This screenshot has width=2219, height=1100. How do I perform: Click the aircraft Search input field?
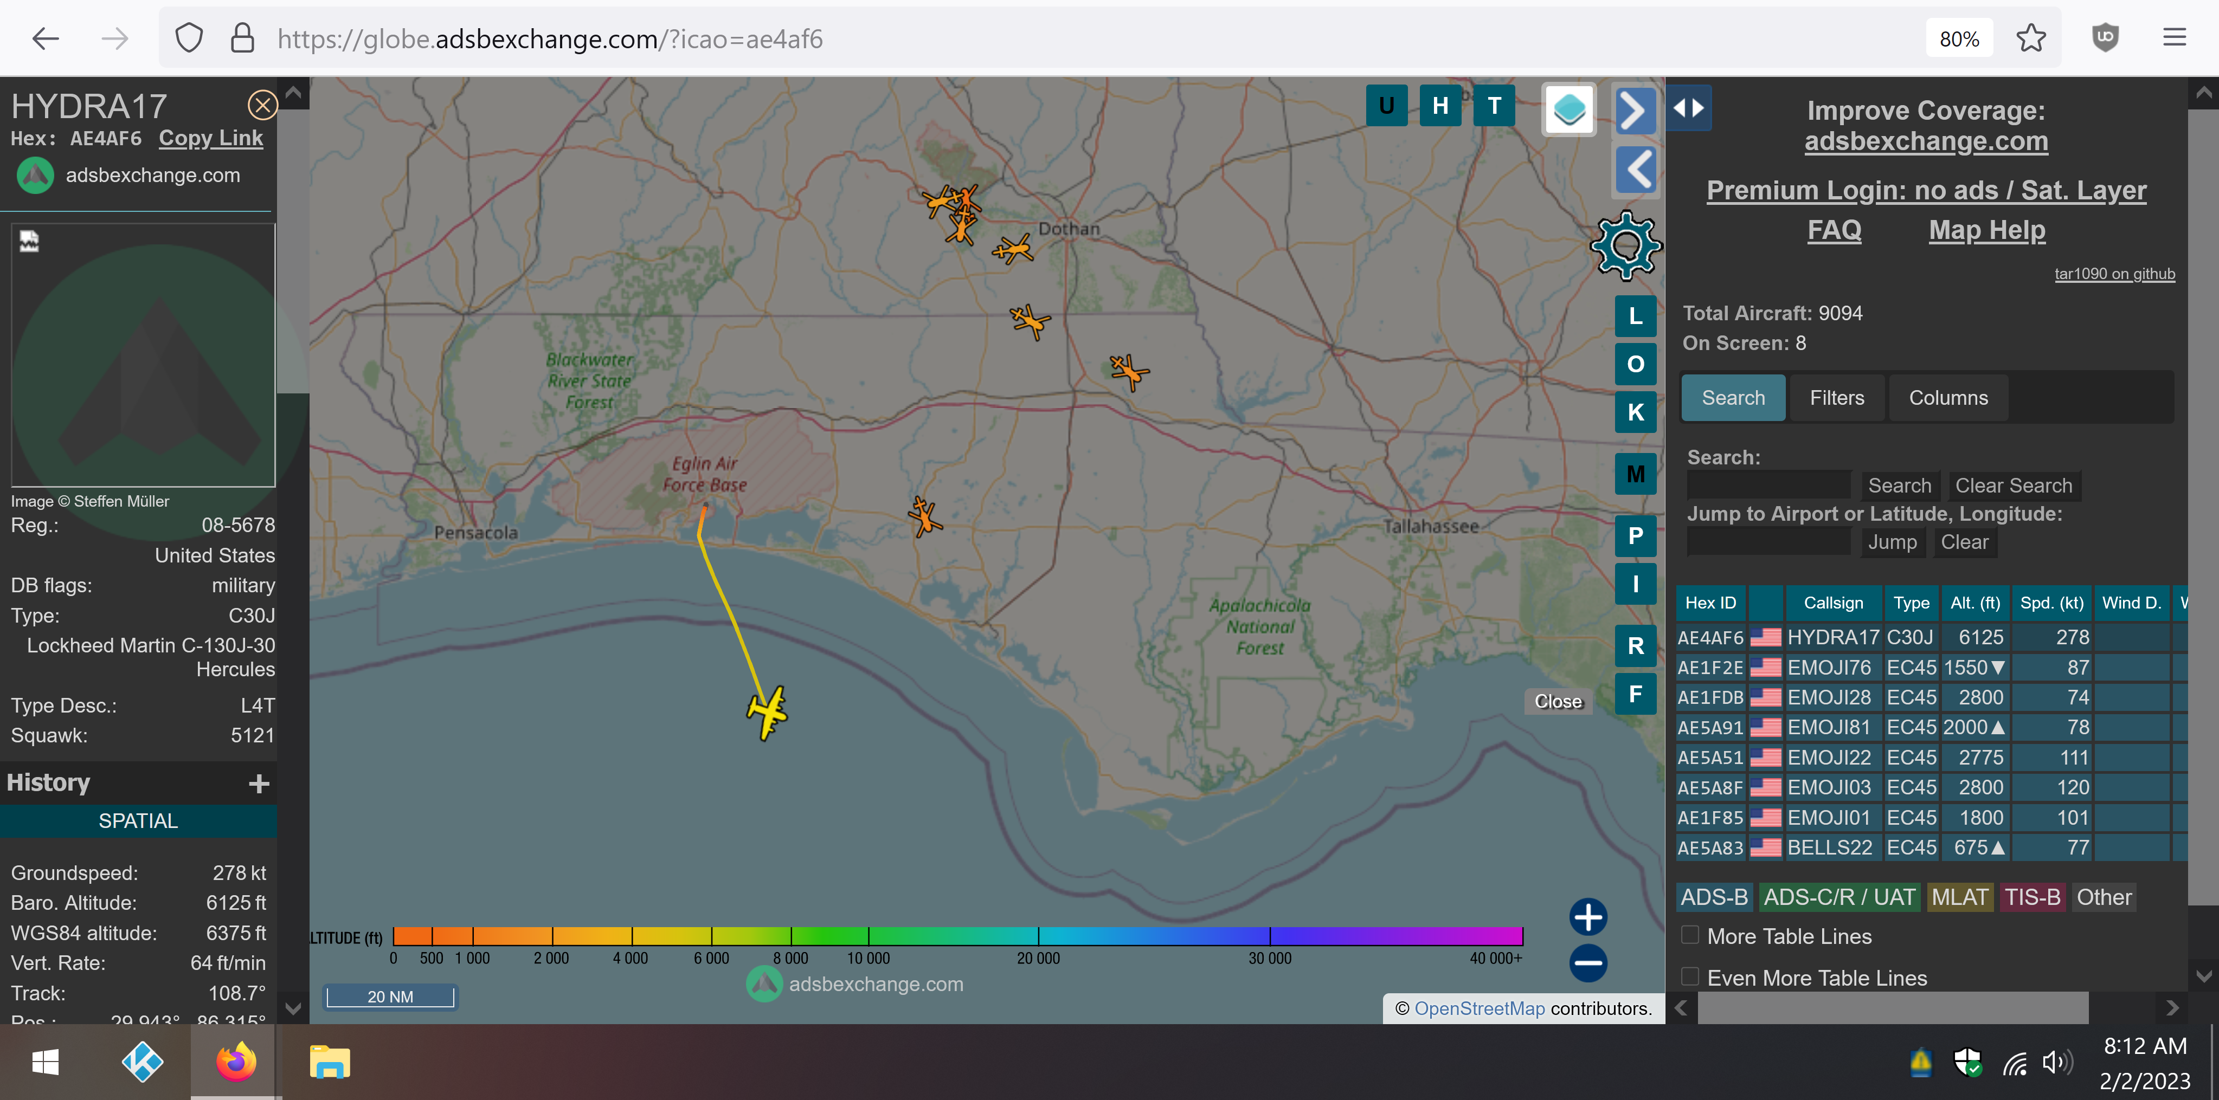coord(1767,486)
